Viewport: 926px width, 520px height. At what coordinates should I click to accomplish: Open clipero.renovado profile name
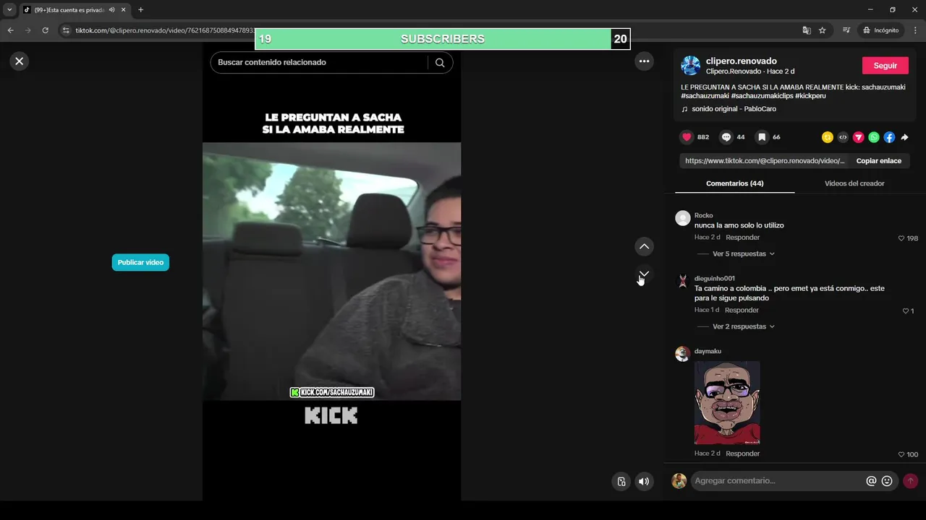pyautogui.click(x=741, y=61)
